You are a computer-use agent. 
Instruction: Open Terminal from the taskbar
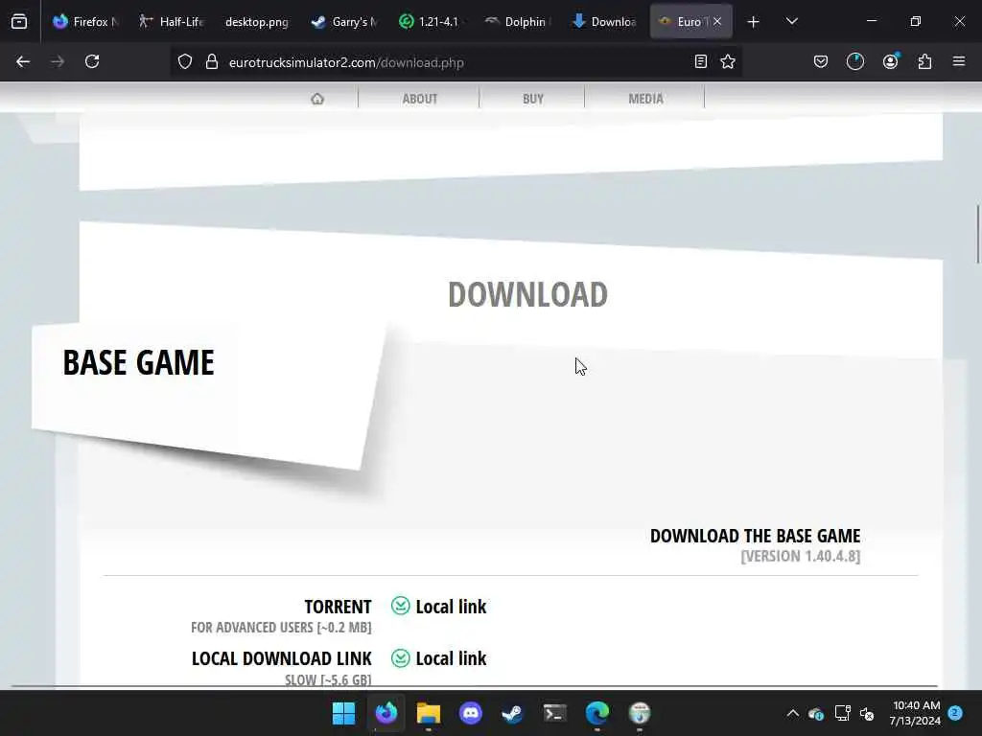tap(555, 713)
